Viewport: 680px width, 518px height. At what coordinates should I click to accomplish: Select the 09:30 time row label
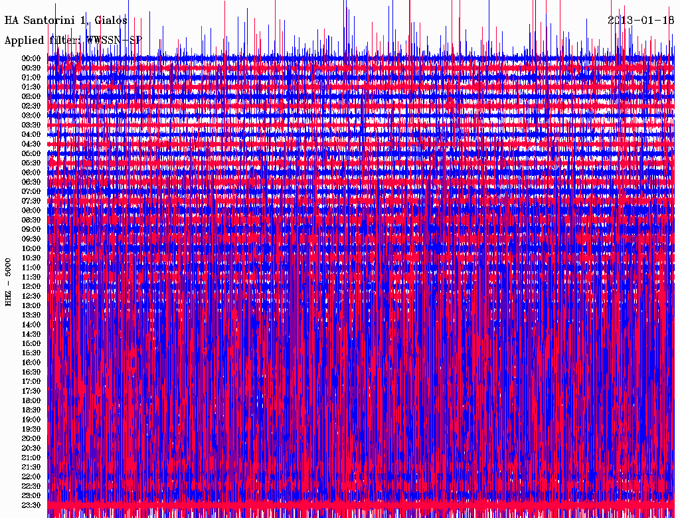click(31, 239)
